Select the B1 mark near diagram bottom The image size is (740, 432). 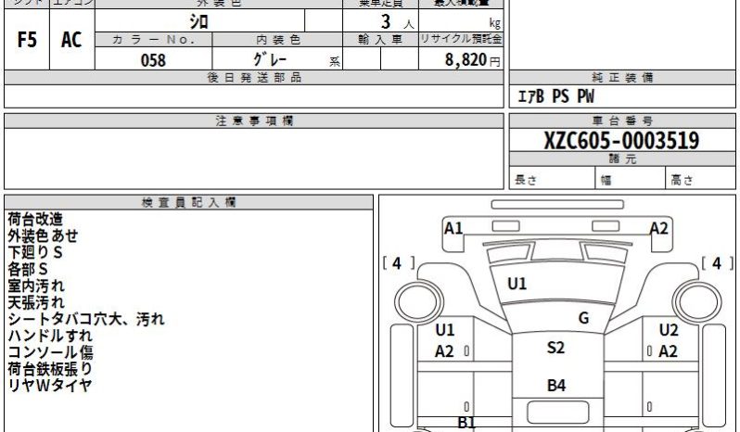tap(466, 423)
